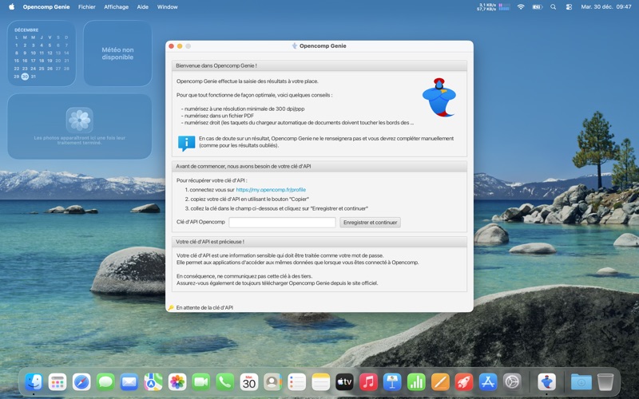Launch Apple TV from the Dock
The image size is (639, 399).
(x=344, y=382)
